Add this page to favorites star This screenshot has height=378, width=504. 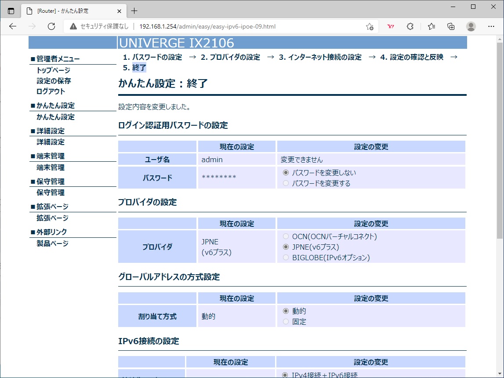click(370, 27)
